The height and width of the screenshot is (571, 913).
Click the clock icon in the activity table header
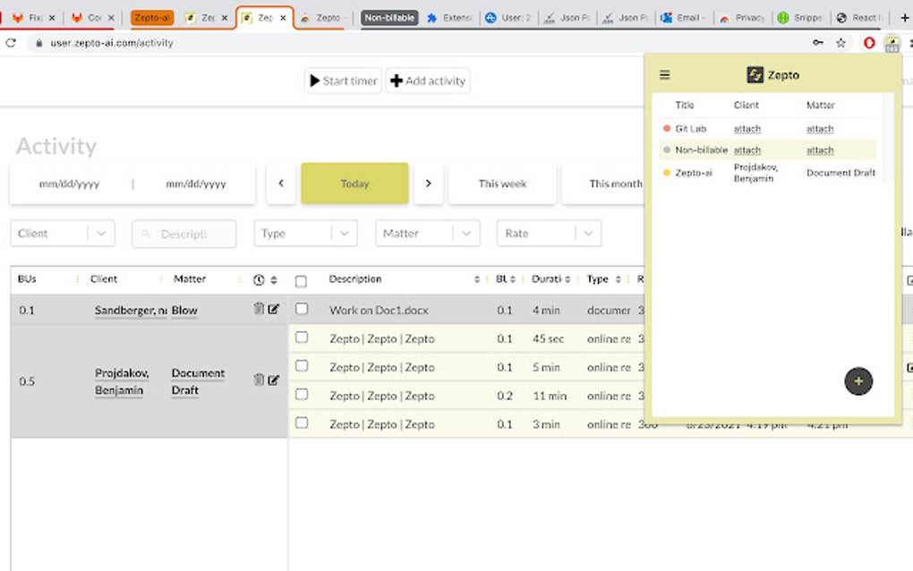pos(259,279)
